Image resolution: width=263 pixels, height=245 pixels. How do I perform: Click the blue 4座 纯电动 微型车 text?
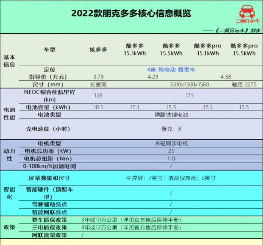[171, 70]
